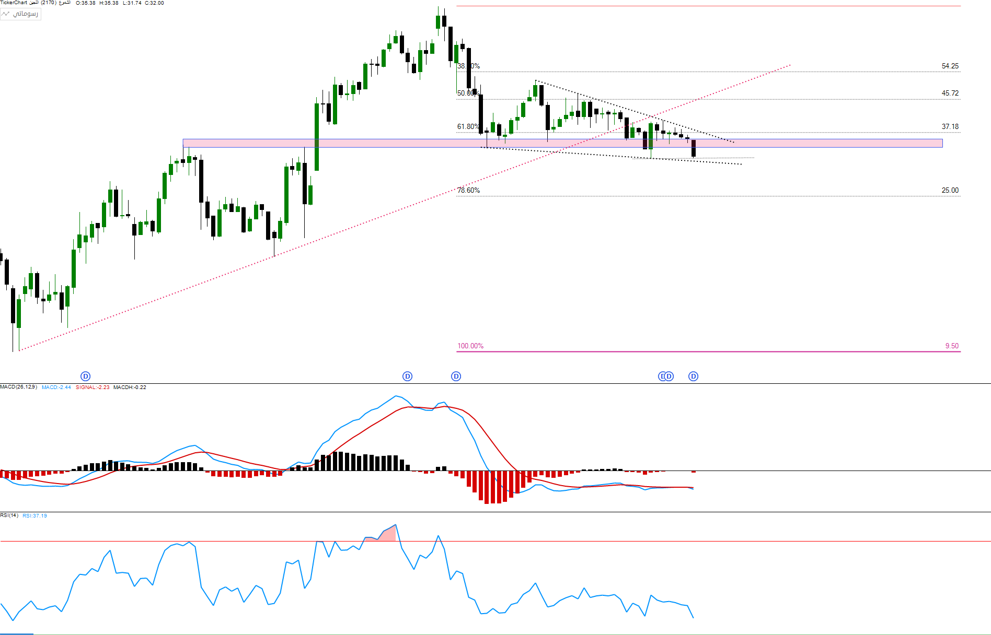Image resolution: width=991 pixels, height=635 pixels.
Task: Click the blue scrollbar at bottom left
Action: [x=16, y=633]
